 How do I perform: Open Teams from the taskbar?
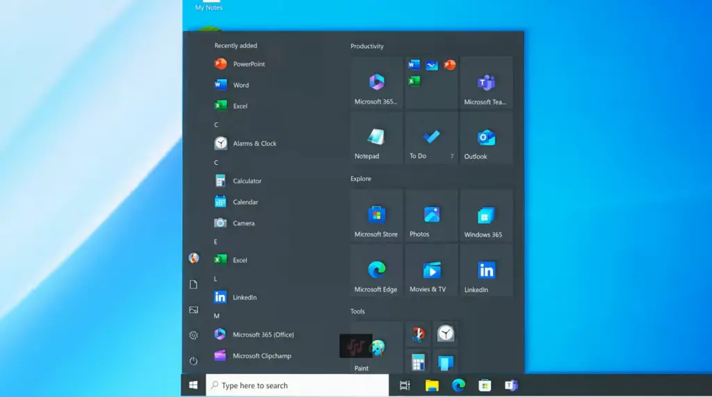(511, 385)
